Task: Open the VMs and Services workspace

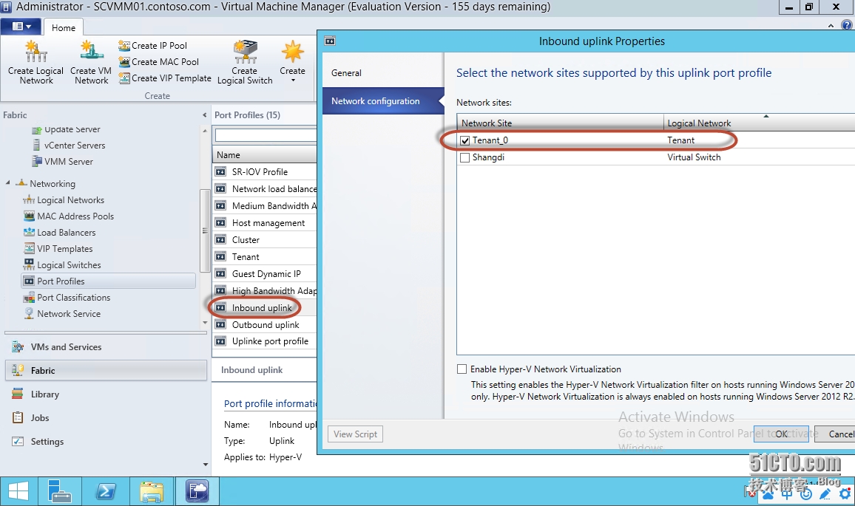Action: [106, 347]
